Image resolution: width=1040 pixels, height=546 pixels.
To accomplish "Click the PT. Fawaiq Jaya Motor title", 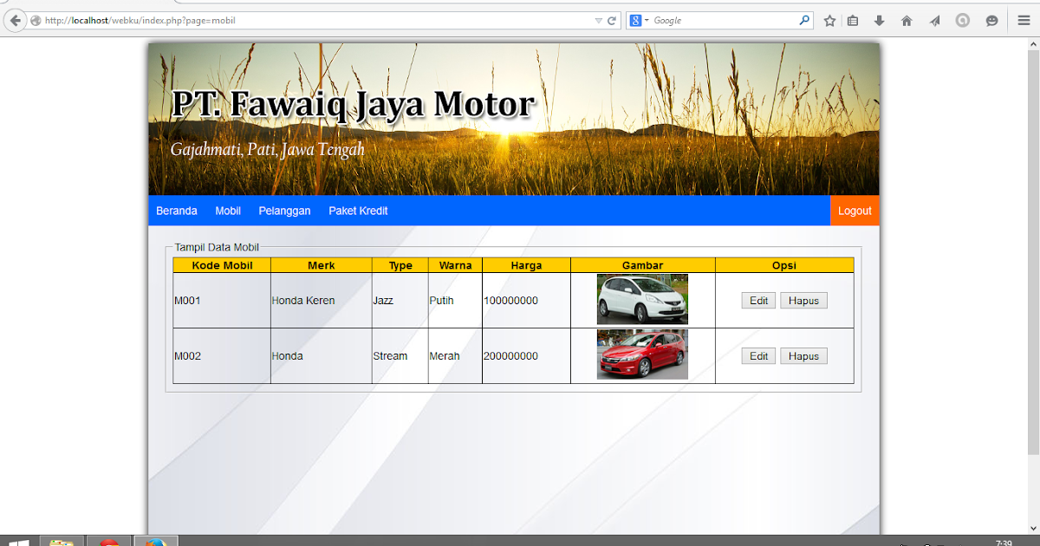I will pos(353,104).
